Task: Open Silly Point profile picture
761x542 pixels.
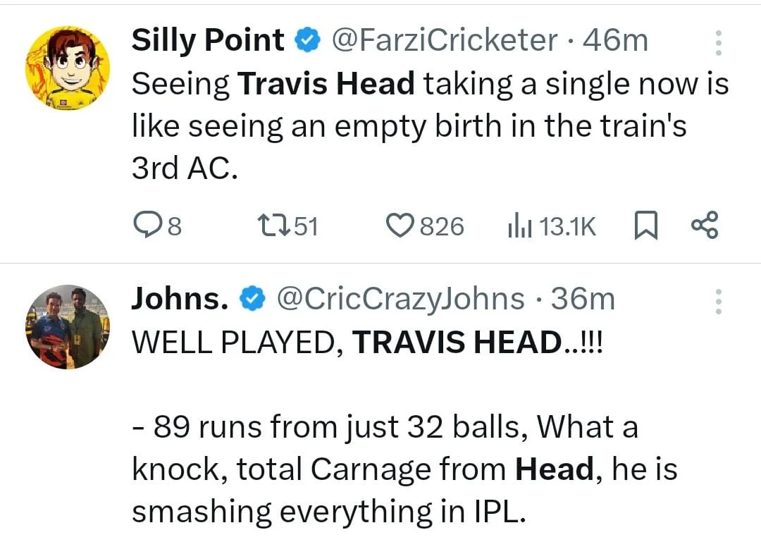Action: (68, 68)
